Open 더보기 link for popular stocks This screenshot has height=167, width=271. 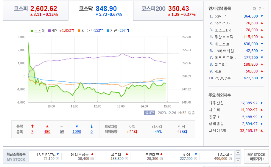point(258,9)
